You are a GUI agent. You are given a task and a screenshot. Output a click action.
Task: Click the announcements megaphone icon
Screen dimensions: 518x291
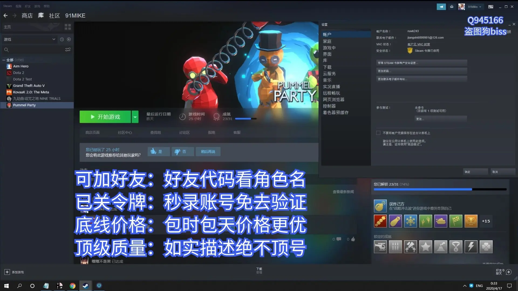[x=441, y=7]
